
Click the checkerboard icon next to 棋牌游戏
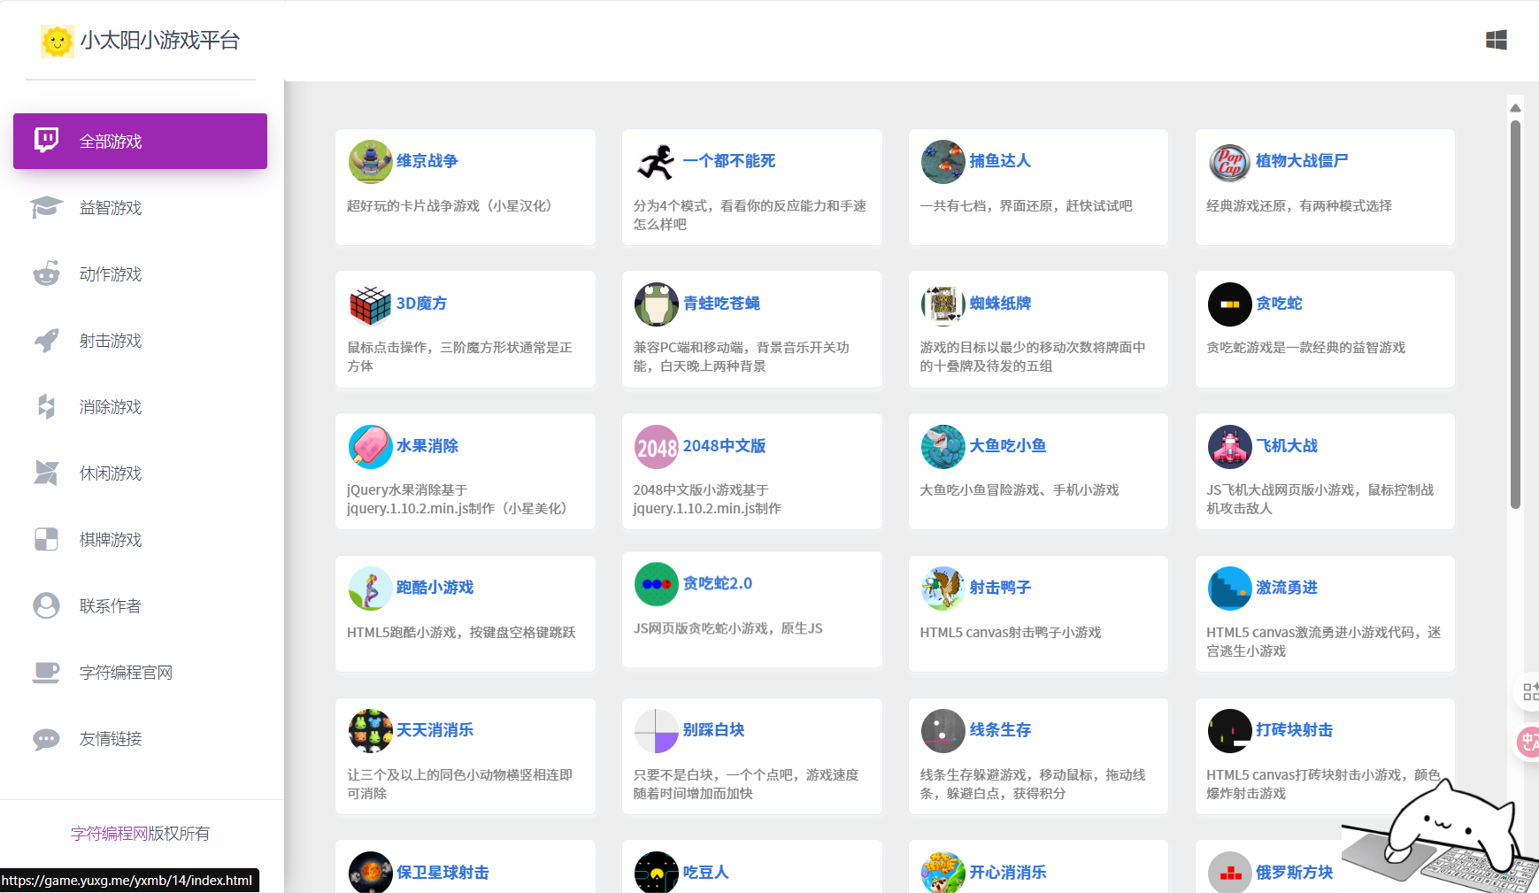click(46, 539)
